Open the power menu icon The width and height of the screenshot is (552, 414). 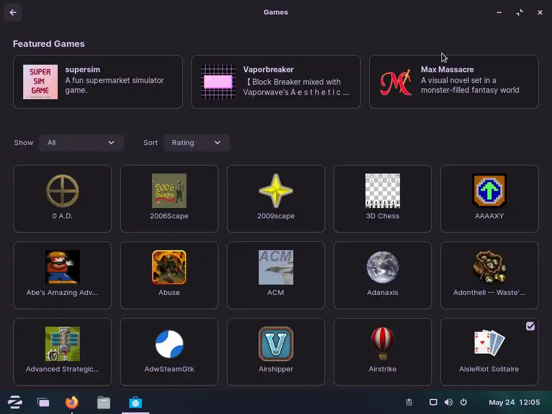pos(464,402)
